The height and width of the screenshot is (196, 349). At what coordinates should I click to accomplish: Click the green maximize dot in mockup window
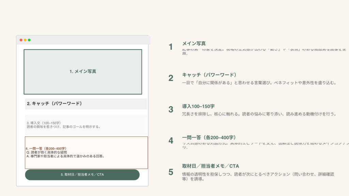pos(29,40)
